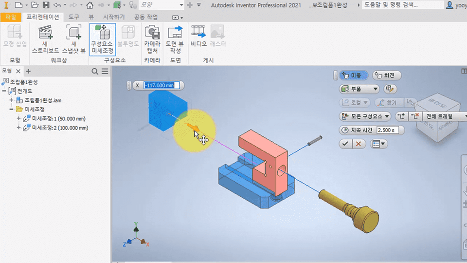Click the duration 2.500 s field
Image resolution: width=467 pixels, height=263 pixels.
click(388, 131)
